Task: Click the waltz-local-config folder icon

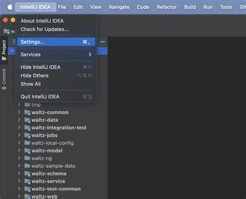Action: click(x=27, y=143)
